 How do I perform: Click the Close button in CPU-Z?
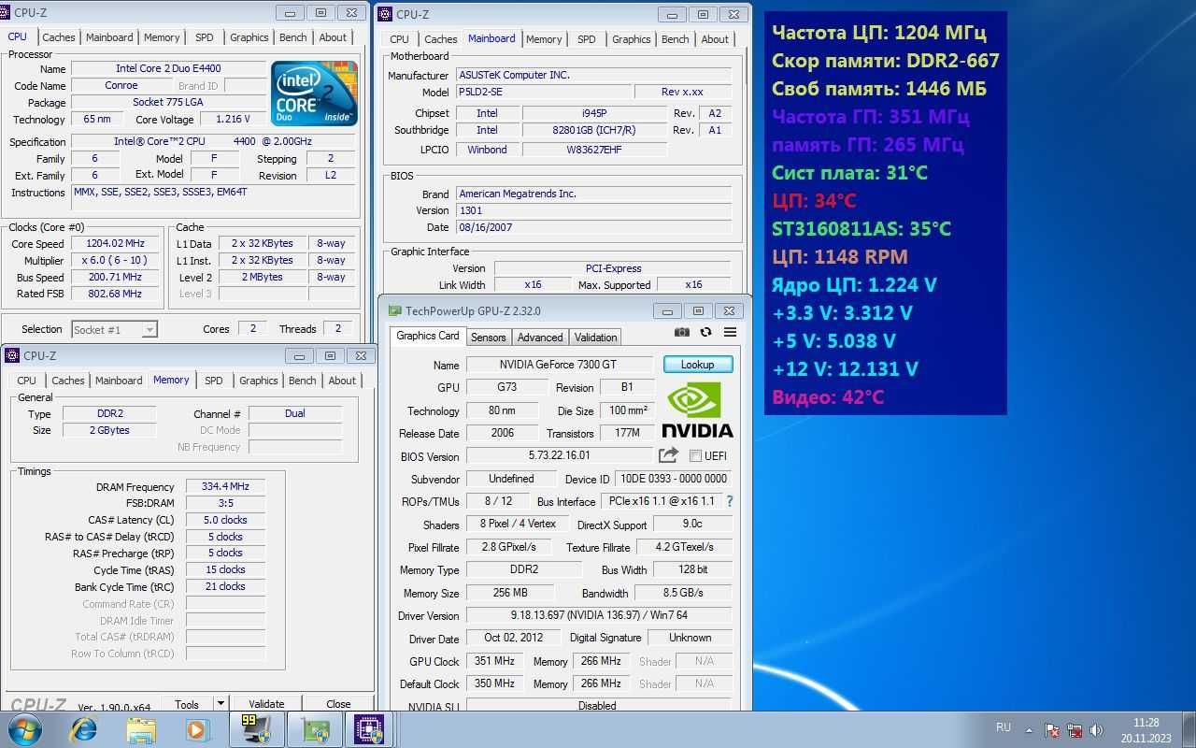coord(338,704)
